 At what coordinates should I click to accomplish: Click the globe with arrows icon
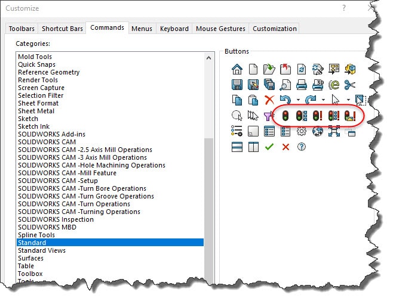point(318,131)
